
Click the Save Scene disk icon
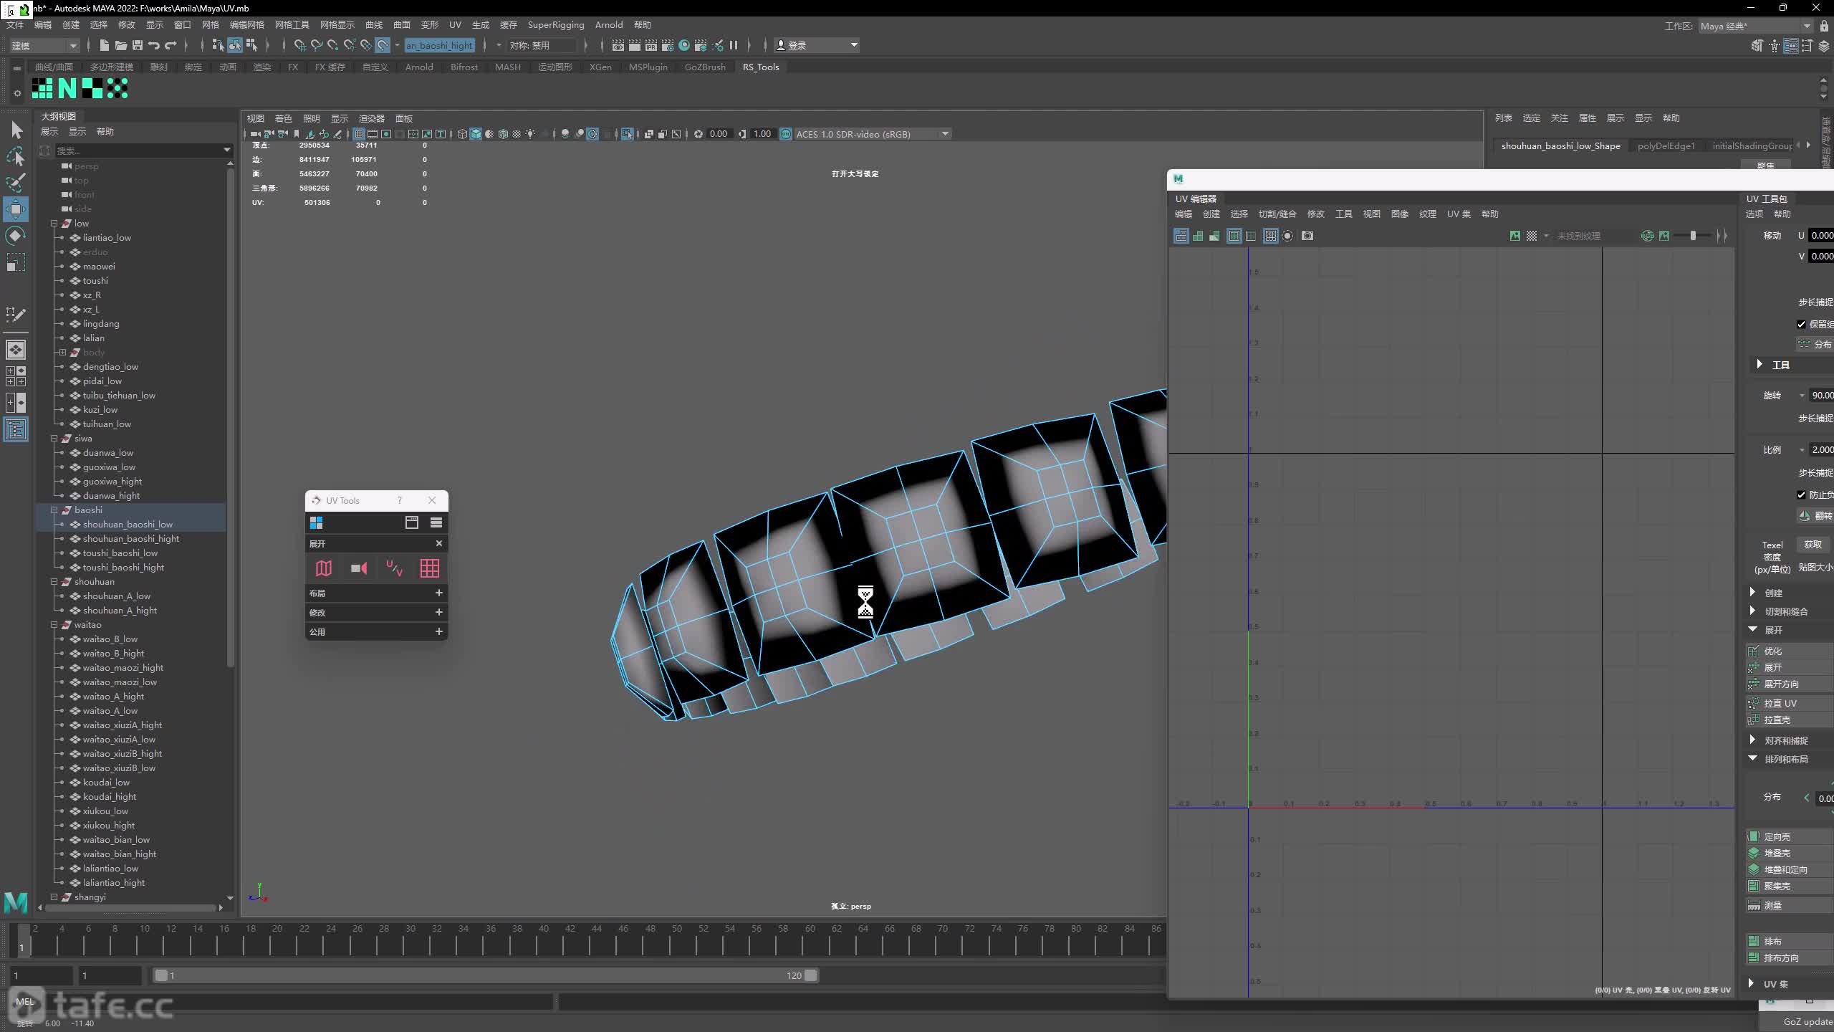[138, 45]
